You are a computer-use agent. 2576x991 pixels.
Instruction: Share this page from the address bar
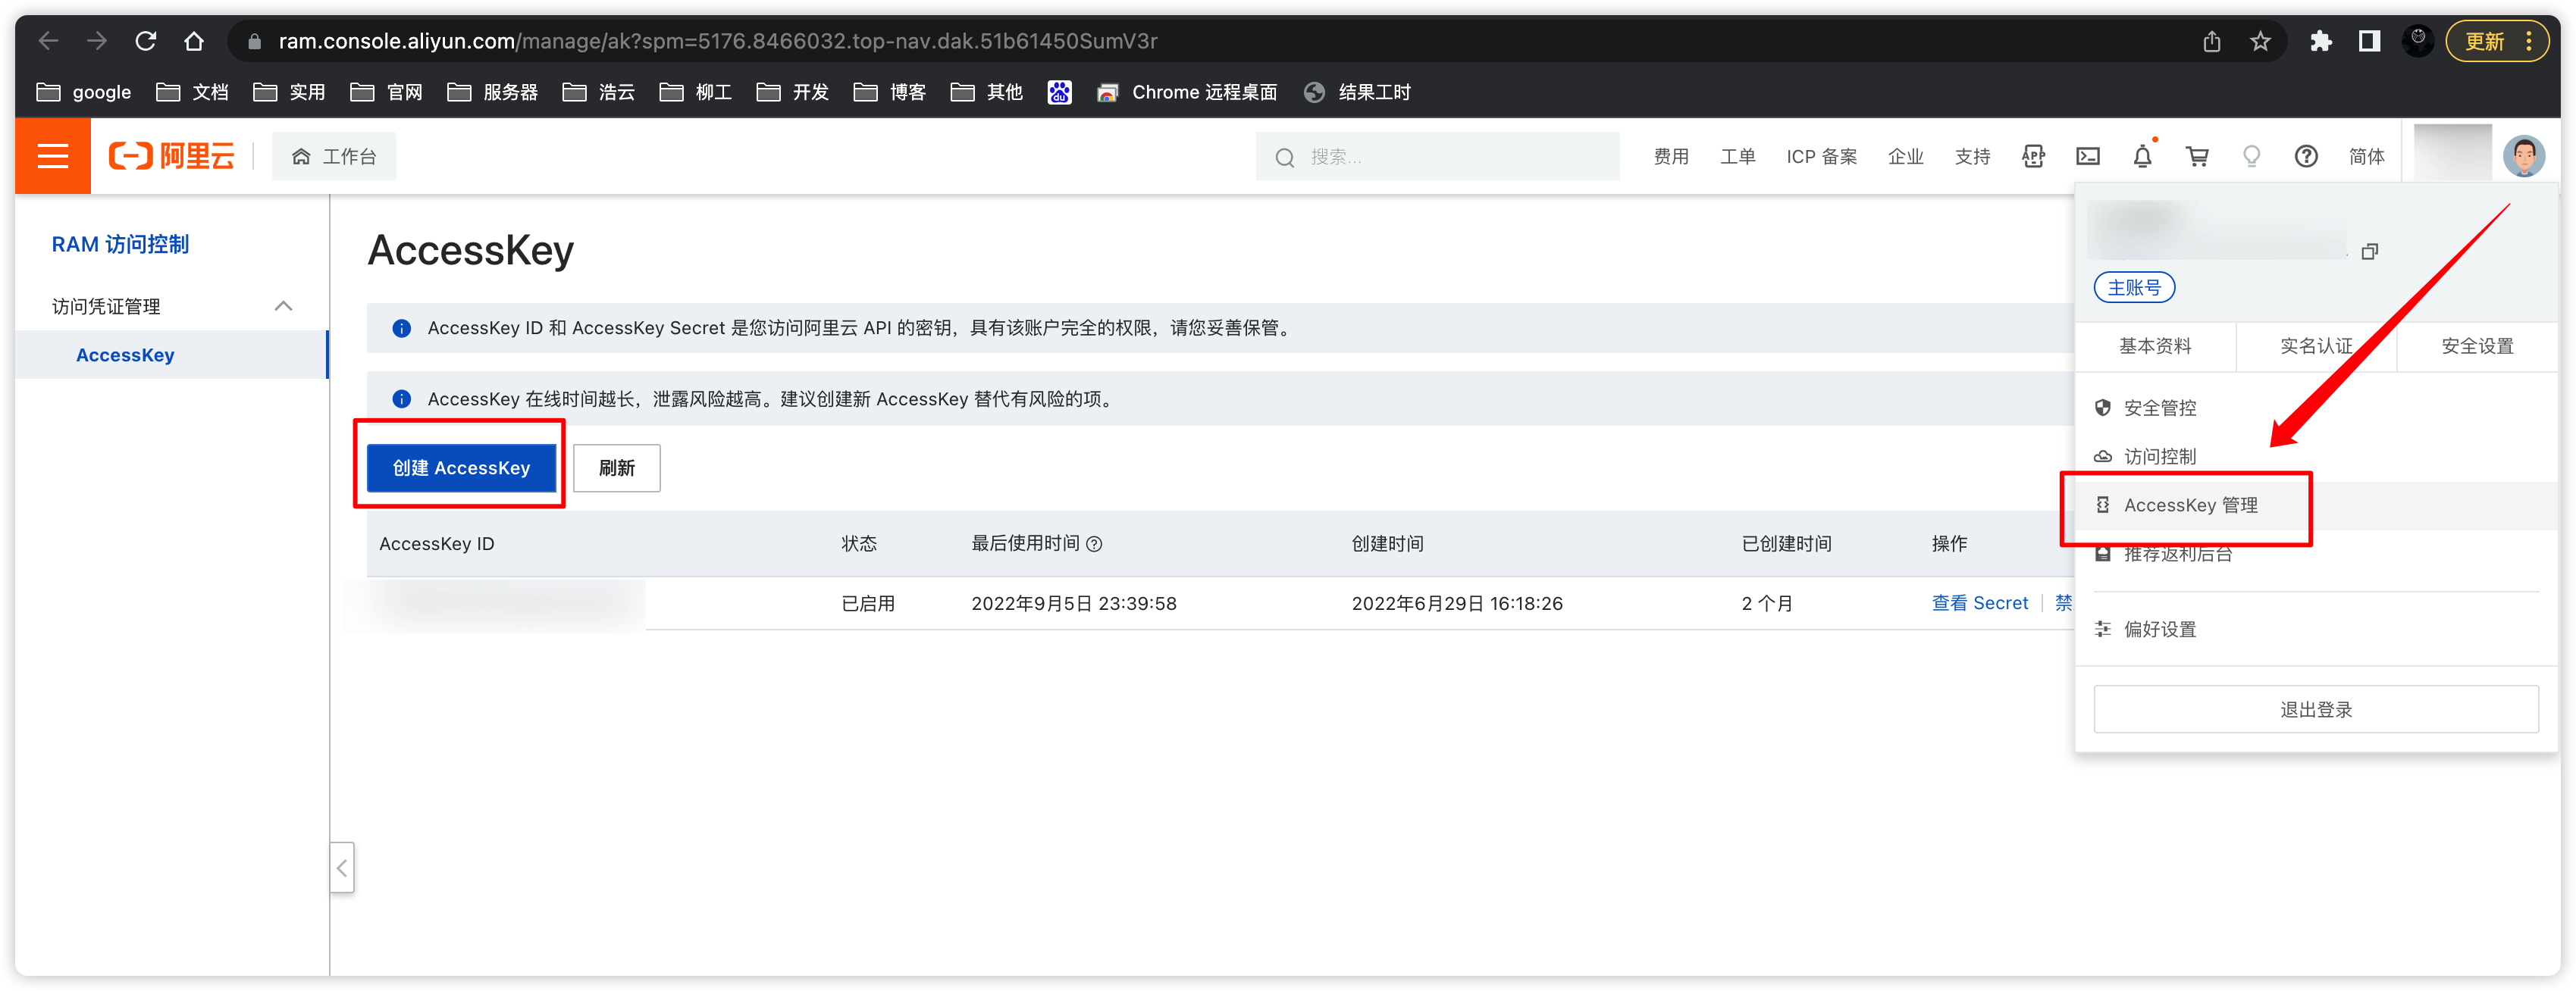click(x=2212, y=41)
